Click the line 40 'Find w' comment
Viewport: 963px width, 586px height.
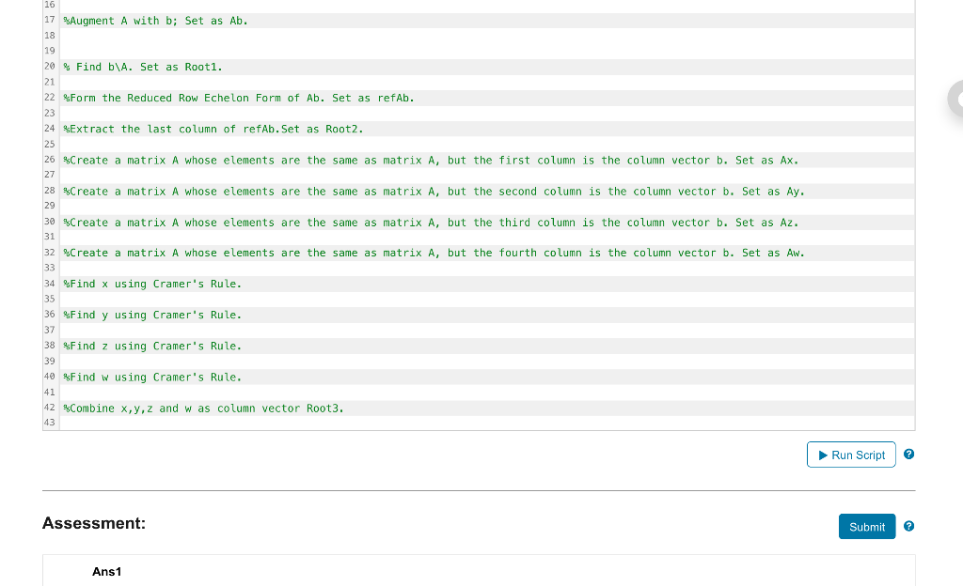[x=150, y=377]
